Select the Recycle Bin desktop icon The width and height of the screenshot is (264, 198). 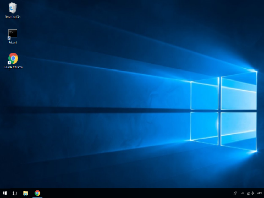[x=13, y=10]
